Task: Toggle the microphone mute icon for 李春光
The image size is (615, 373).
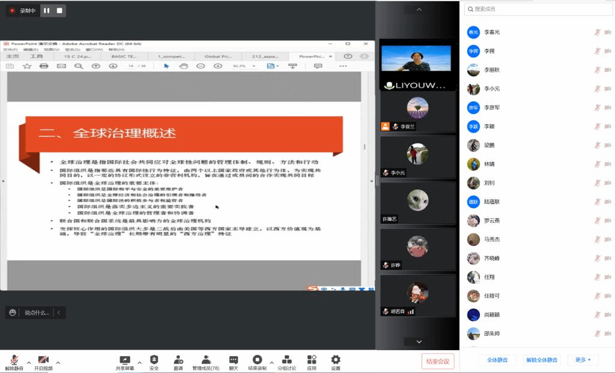Action: click(598, 32)
